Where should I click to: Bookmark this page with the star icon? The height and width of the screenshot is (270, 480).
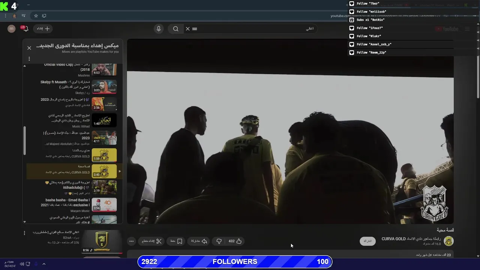pyautogui.click(x=36, y=16)
